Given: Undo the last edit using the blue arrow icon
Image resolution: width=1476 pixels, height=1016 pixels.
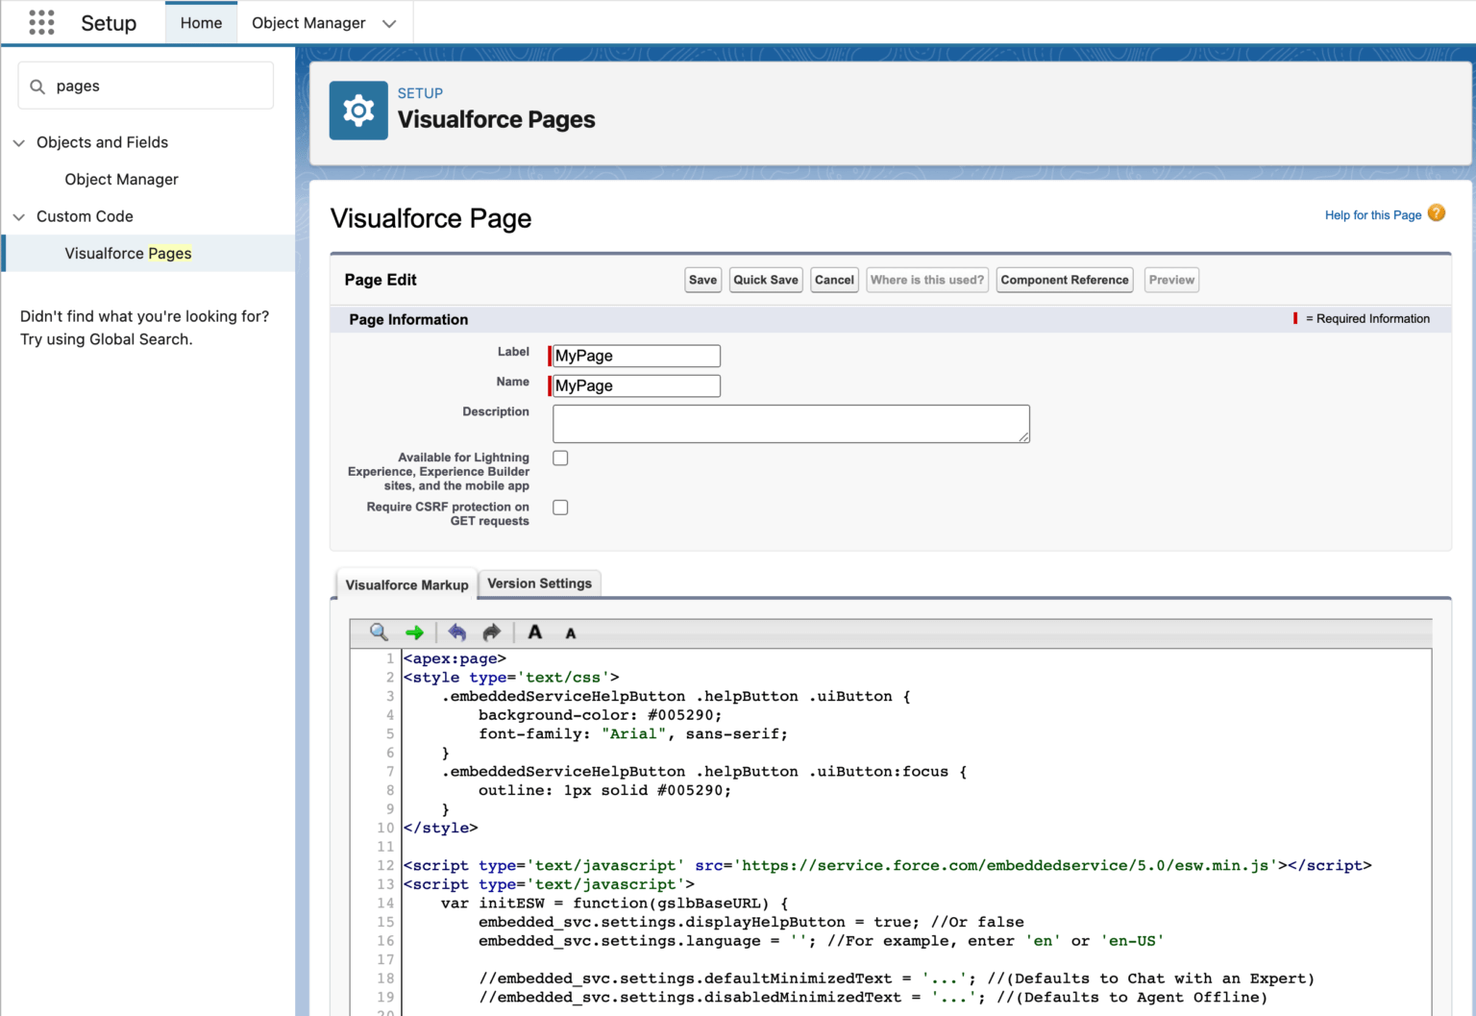Looking at the screenshot, I should pyautogui.click(x=457, y=632).
